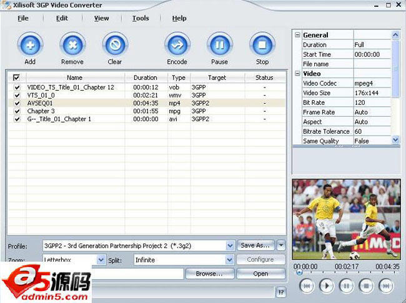Screen dimensions: 406x303
Task: Click the Same Quality value False
Action: pos(372,141)
